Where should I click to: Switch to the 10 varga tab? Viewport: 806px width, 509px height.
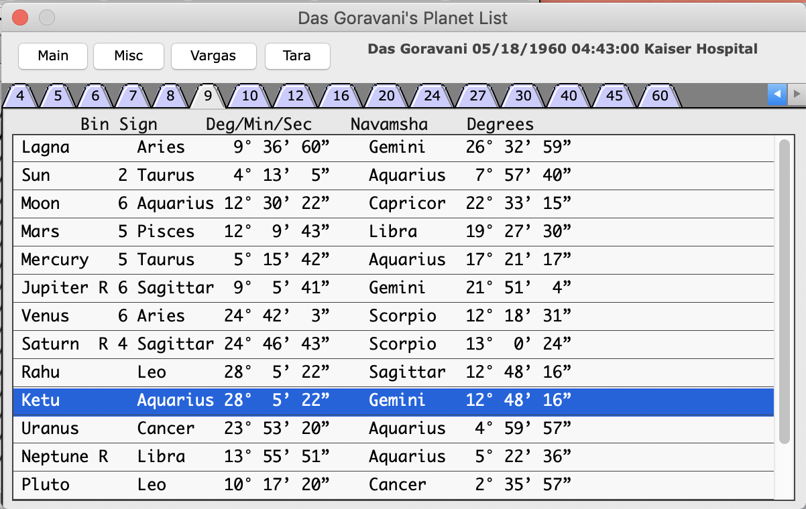249,96
